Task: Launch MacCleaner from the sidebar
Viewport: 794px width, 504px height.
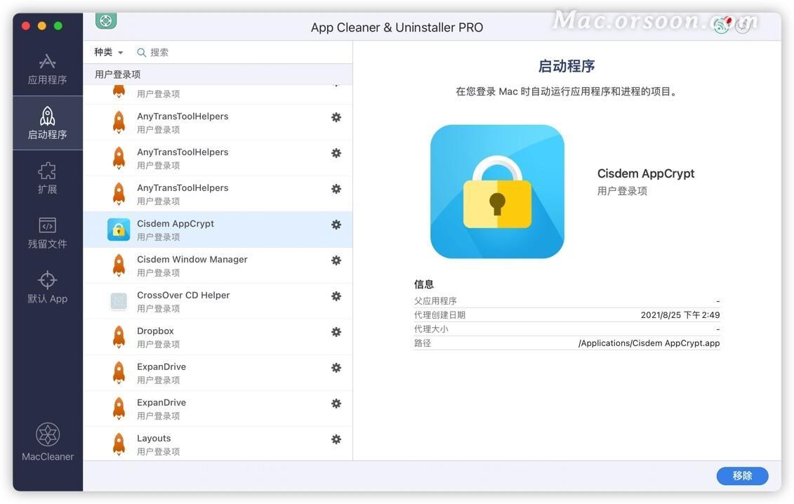Action: 47,441
